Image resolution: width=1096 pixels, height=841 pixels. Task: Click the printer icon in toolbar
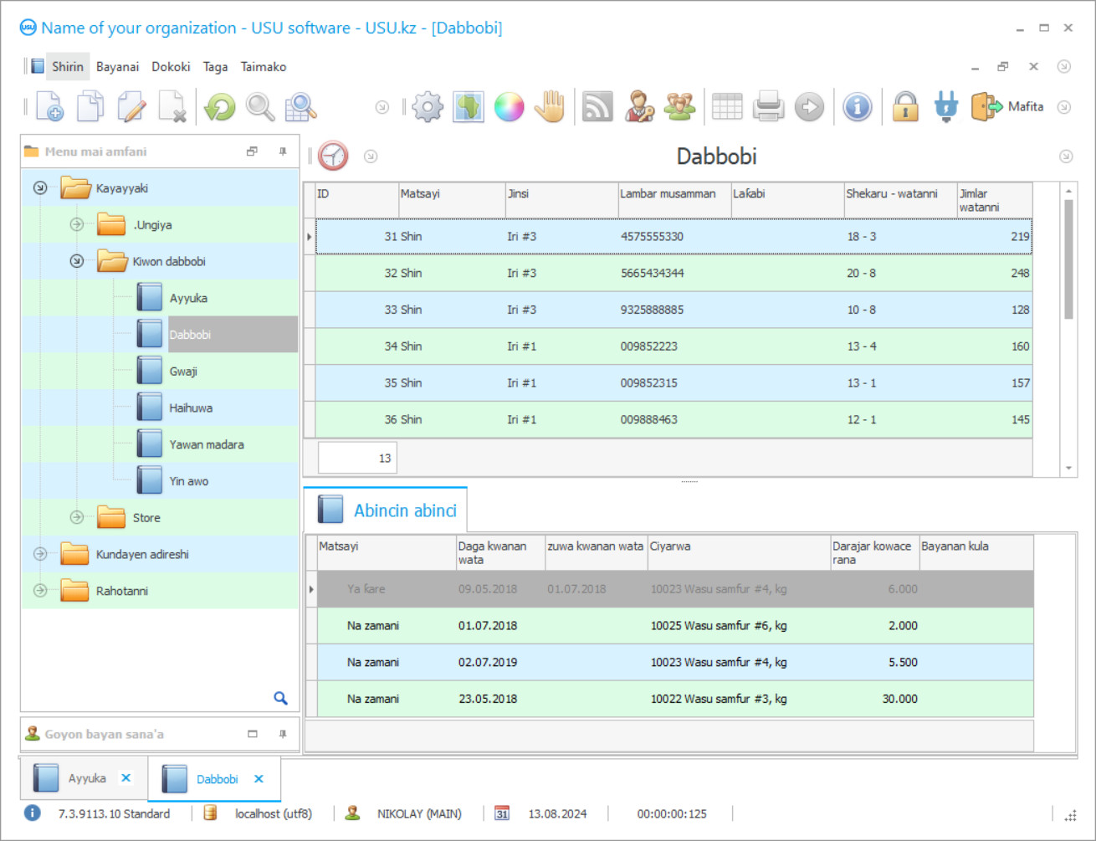(x=768, y=107)
